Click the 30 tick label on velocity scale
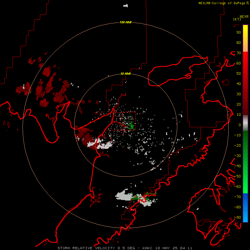 click(x=239, y=94)
